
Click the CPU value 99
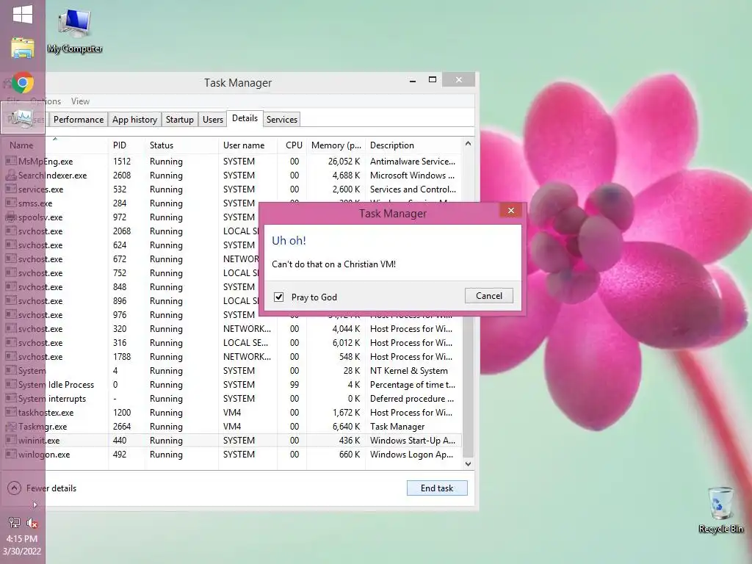click(x=294, y=385)
